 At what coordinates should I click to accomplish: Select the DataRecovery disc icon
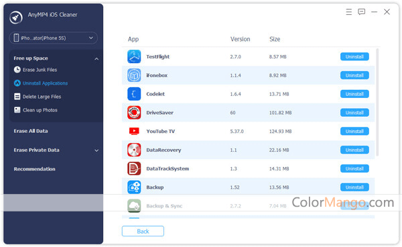click(x=134, y=150)
